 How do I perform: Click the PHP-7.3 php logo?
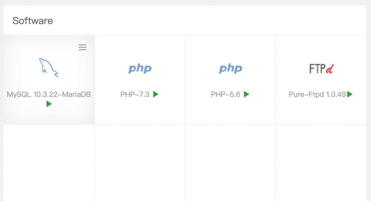point(140,69)
